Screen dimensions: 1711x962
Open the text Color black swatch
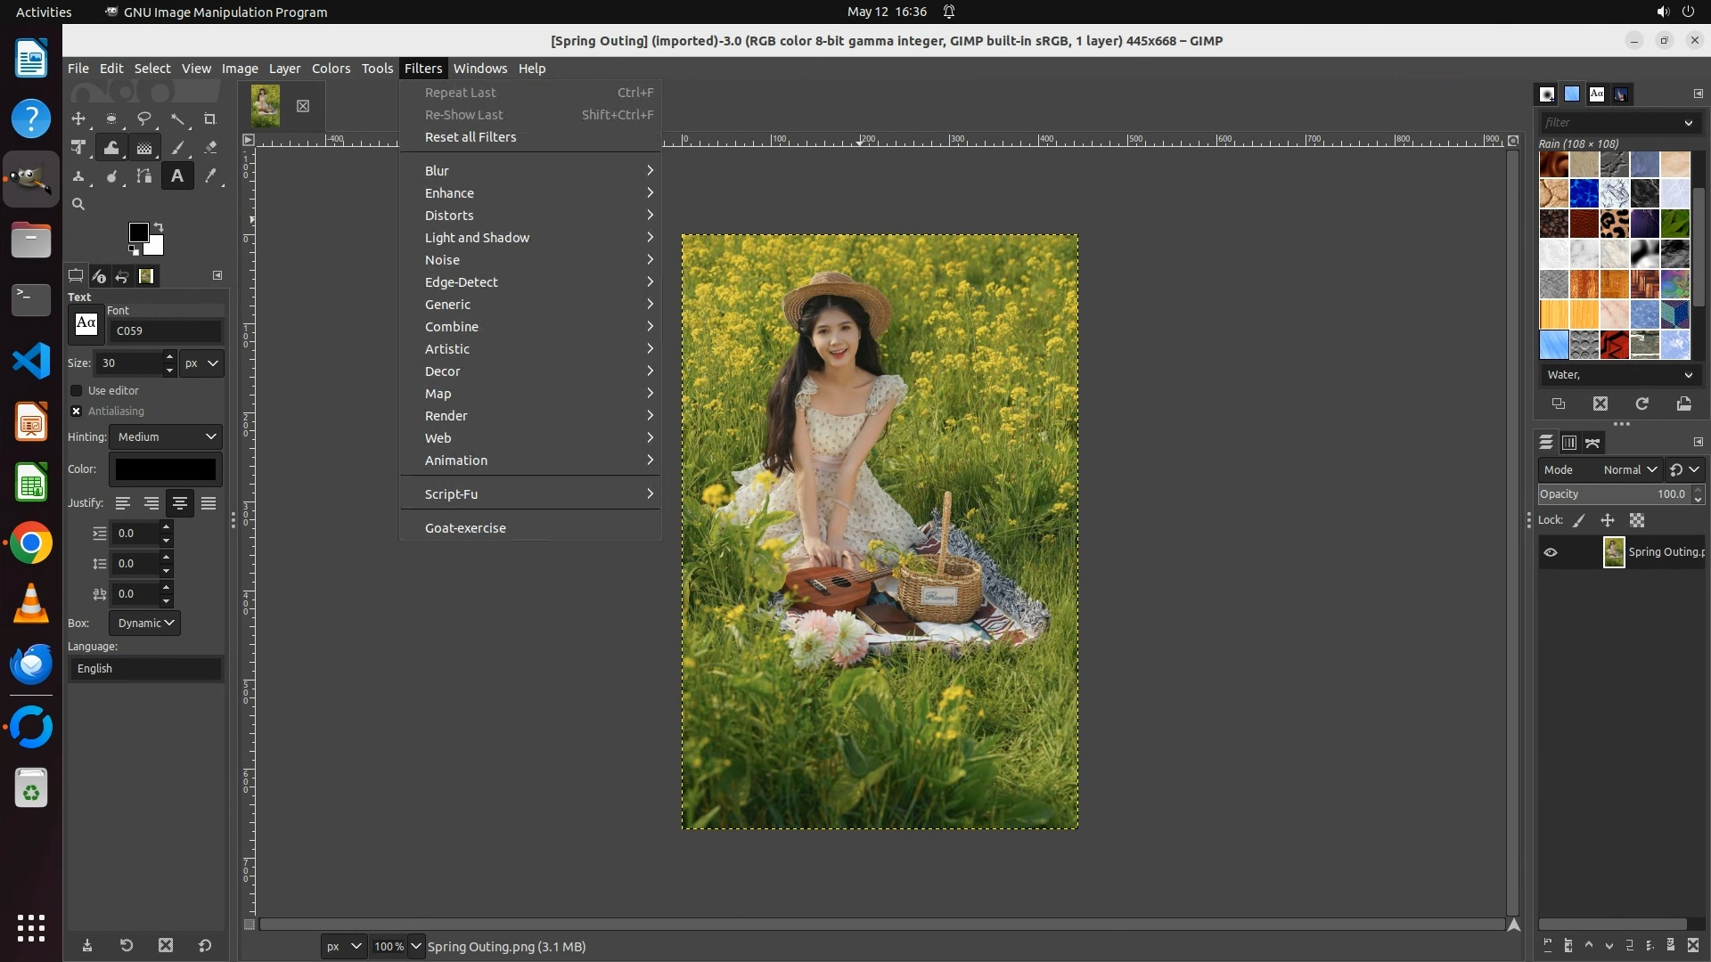(x=166, y=469)
